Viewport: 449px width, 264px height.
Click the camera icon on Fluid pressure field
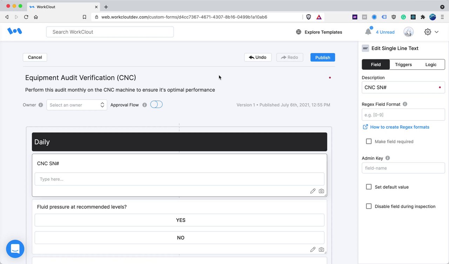click(x=321, y=249)
